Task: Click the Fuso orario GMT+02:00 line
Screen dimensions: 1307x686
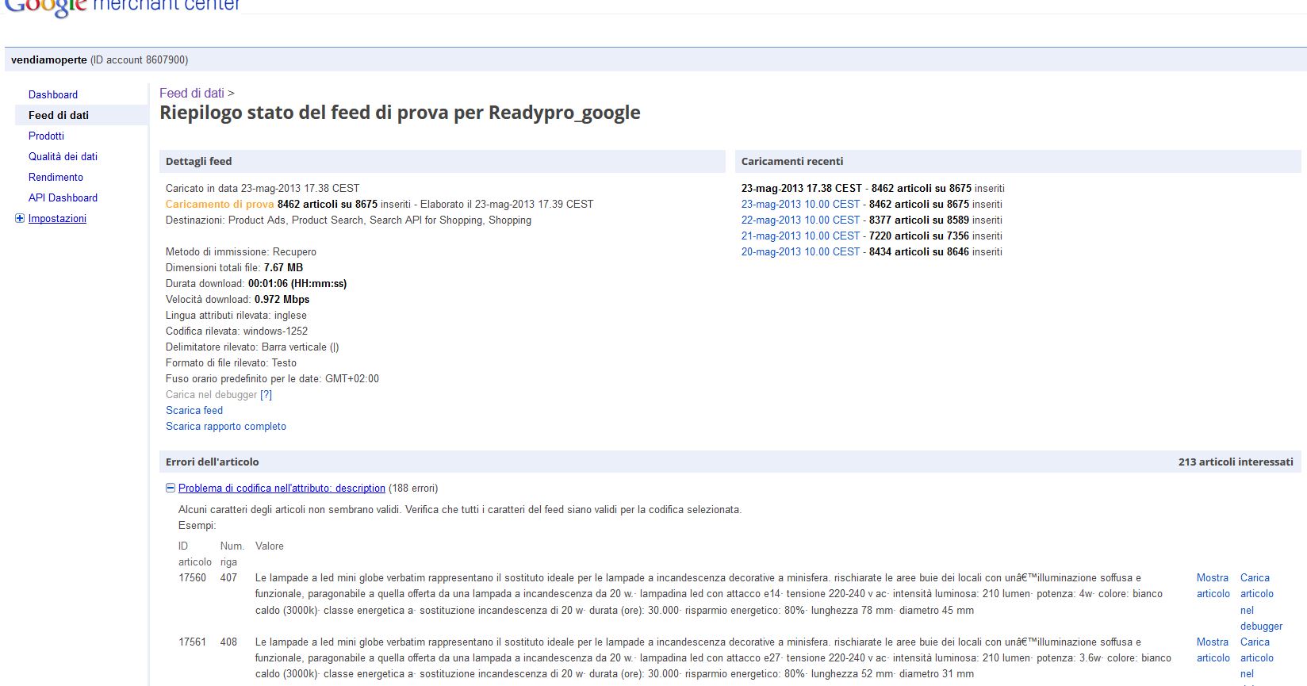Action: click(272, 378)
